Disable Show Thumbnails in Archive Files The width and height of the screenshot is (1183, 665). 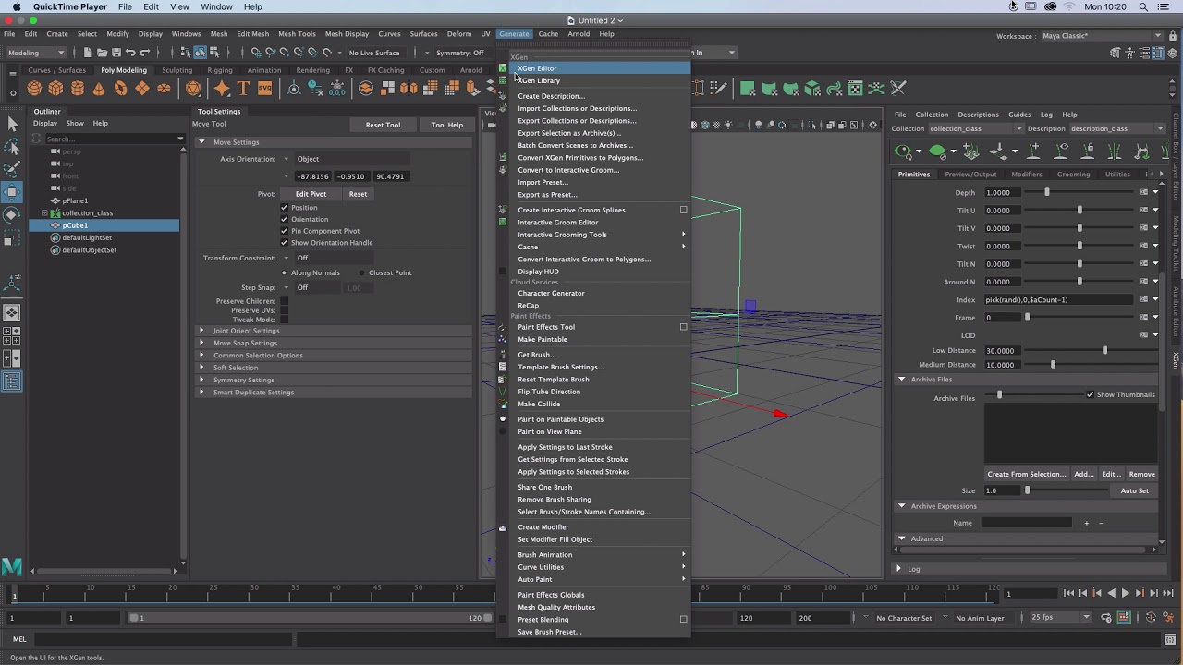[x=1091, y=394]
